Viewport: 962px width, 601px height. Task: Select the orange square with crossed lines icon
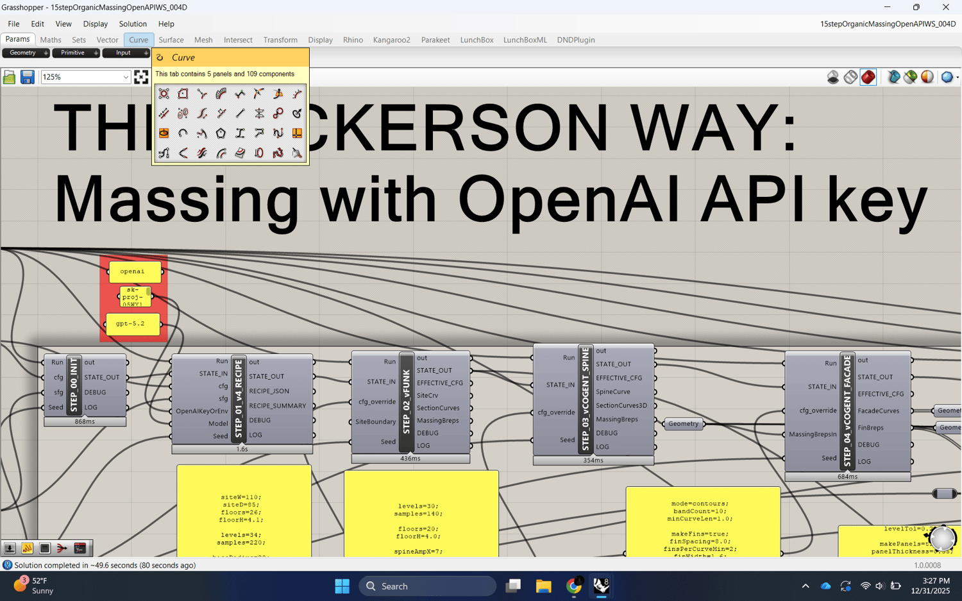pyautogui.click(x=297, y=133)
